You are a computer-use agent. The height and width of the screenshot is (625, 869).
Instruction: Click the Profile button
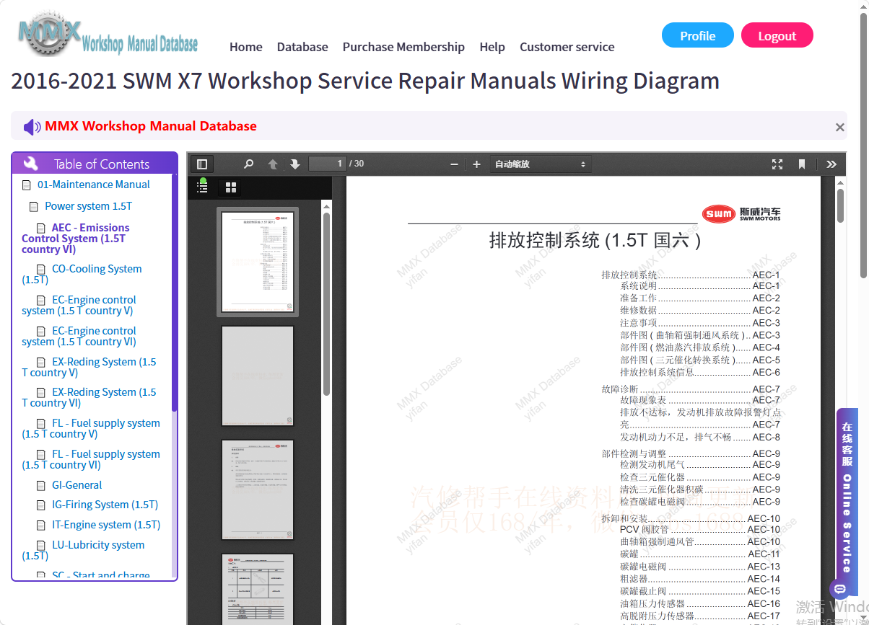click(698, 35)
